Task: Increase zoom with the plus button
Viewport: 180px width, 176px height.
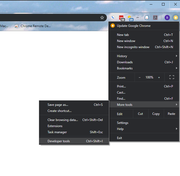Action: (x=159, y=77)
